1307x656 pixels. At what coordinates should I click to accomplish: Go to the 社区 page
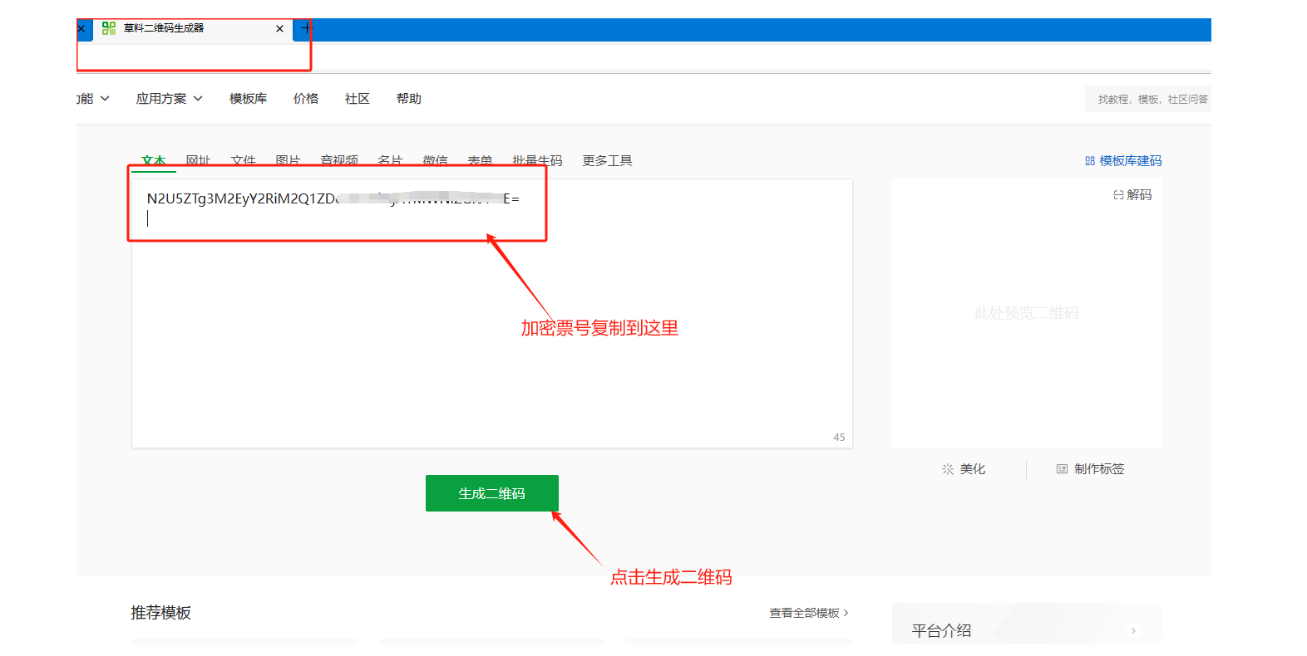click(x=357, y=99)
